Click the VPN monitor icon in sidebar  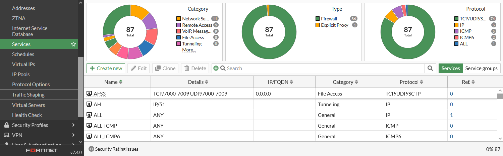[x=6, y=135]
